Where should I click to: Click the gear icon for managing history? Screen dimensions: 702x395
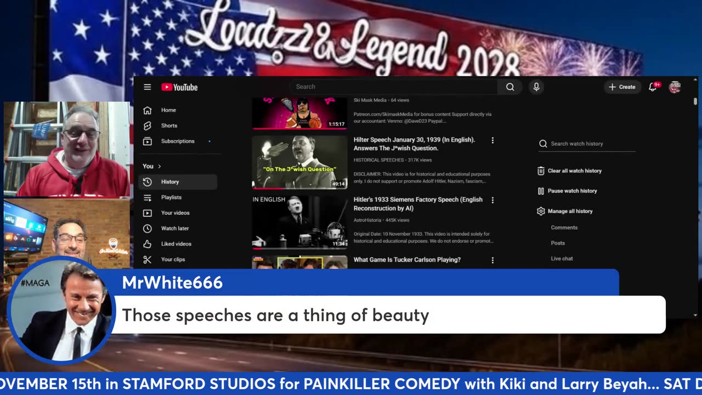[x=541, y=211]
